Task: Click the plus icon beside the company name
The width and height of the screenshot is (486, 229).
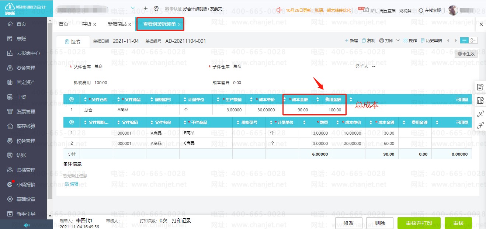Action: 146,8
